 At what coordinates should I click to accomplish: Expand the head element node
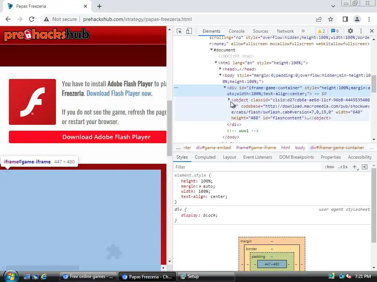click(x=220, y=69)
